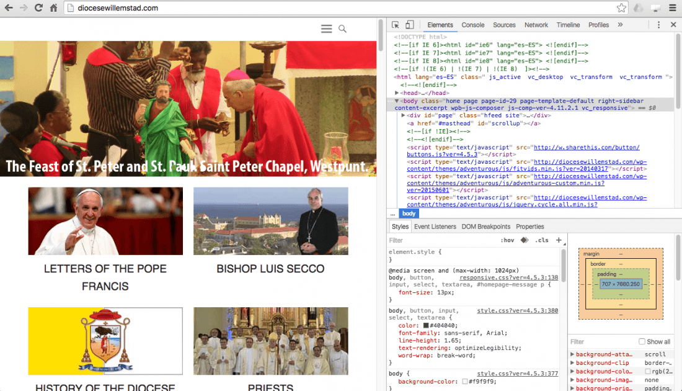Image resolution: width=682 pixels, height=391 pixels.
Task: Open style.css?ver=4.5.3:377 source link
Action: 518,374
